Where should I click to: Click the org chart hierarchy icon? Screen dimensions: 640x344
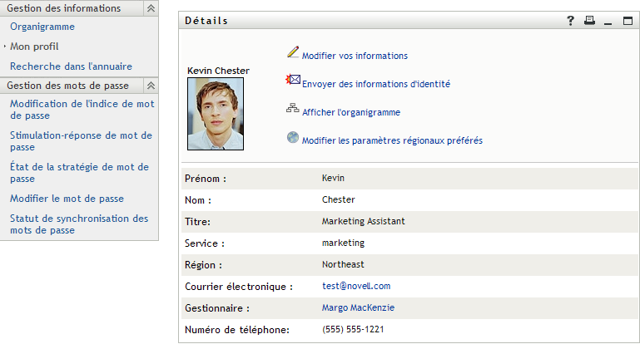click(x=292, y=109)
